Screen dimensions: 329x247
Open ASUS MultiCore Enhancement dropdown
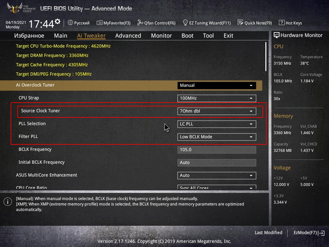pyautogui.click(x=217, y=175)
